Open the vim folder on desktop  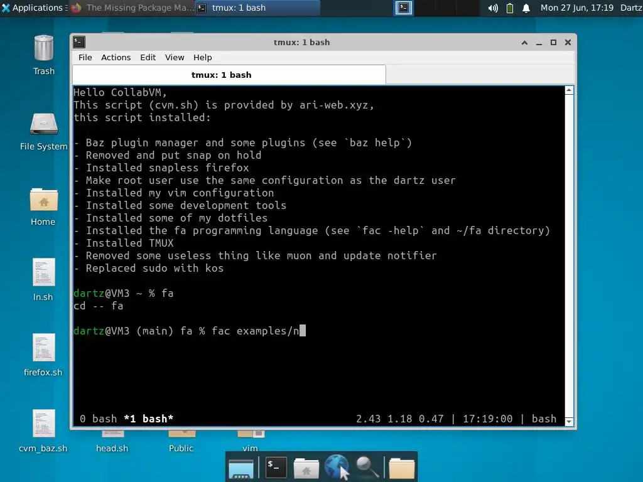(250, 442)
